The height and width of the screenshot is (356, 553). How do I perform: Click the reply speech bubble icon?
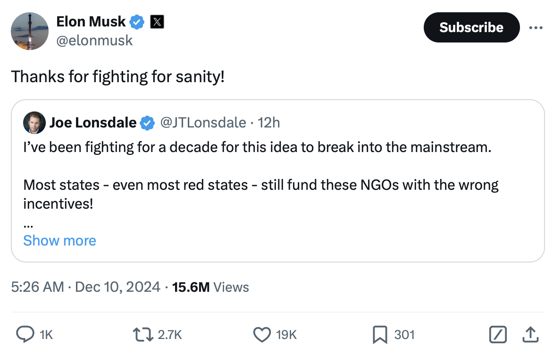click(24, 335)
